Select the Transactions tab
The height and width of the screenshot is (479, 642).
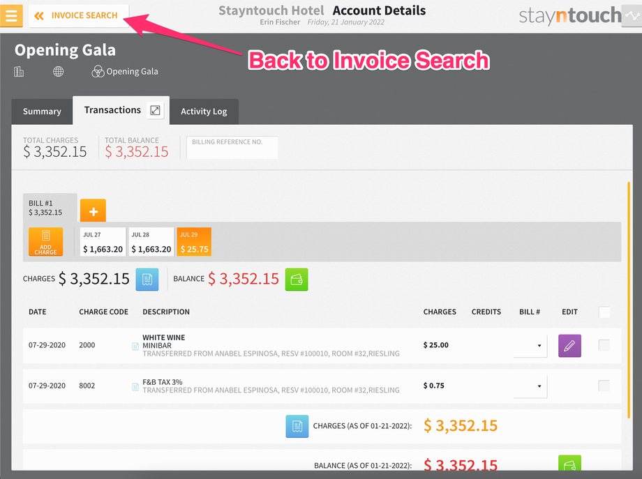pyautogui.click(x=112, y=110)
